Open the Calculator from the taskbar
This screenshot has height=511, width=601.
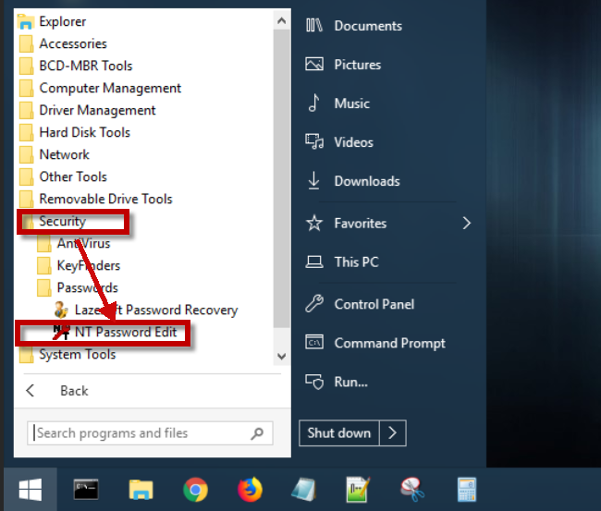pyautogui.click(x=467, y=489)
